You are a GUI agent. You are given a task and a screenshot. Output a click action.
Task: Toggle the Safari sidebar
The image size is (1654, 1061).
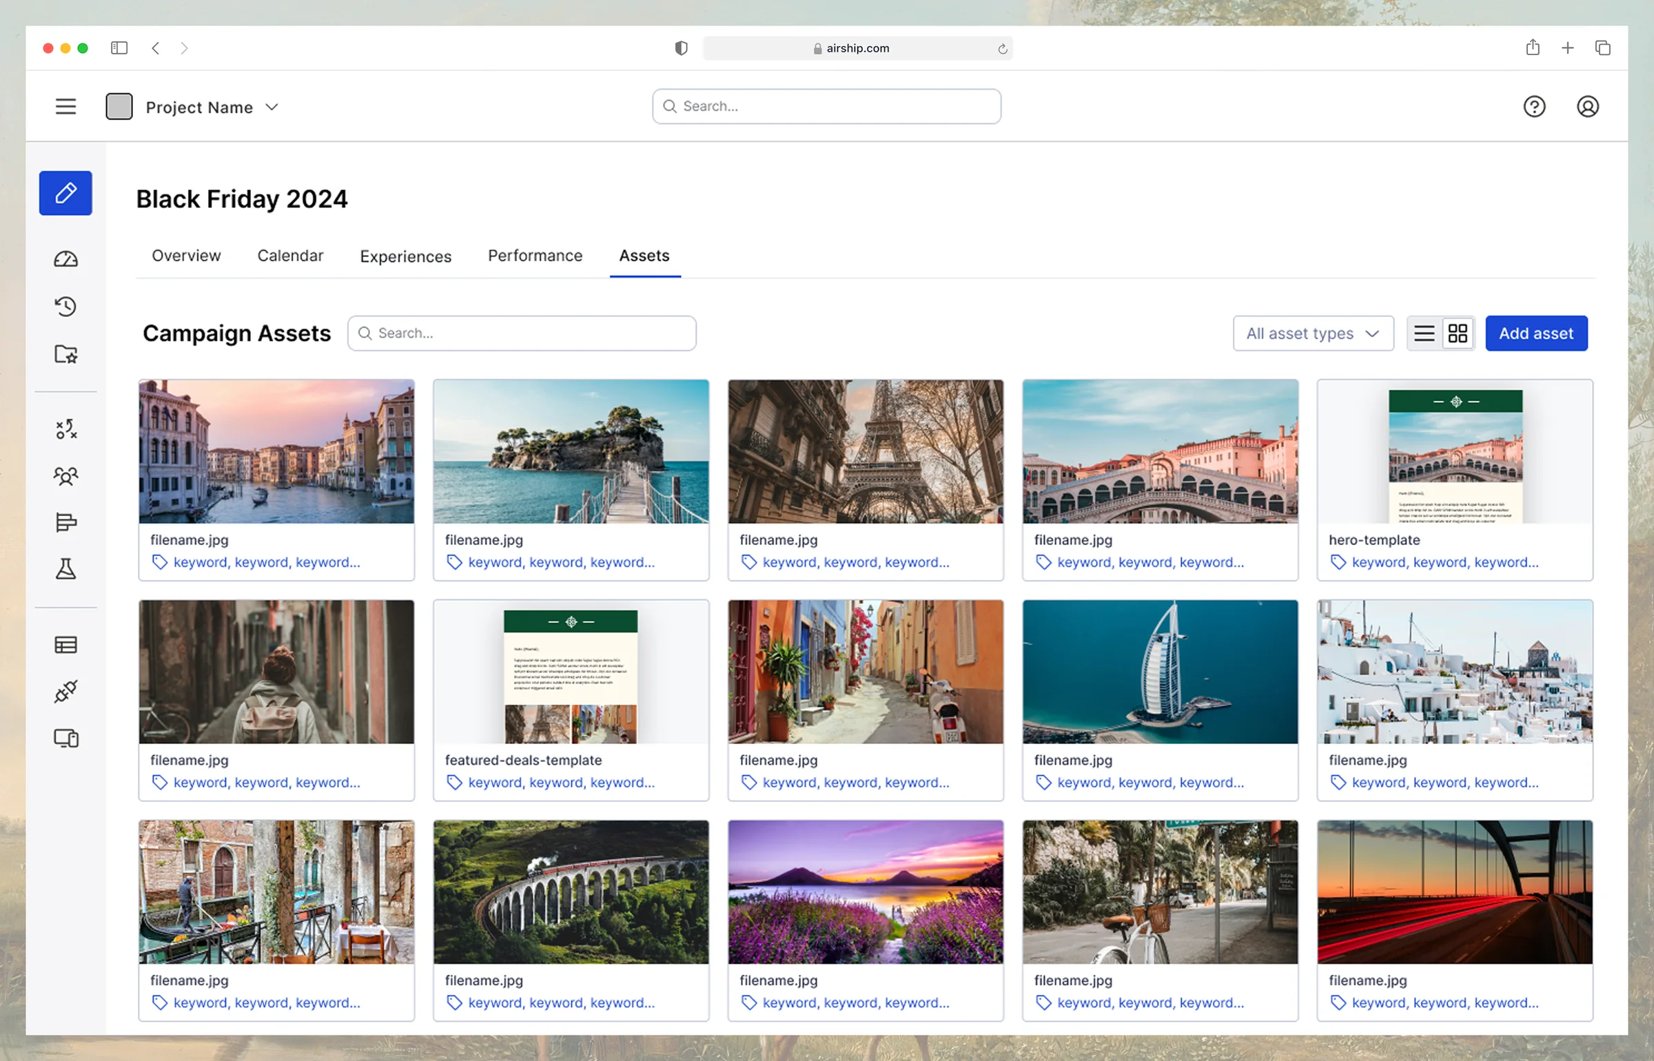(119, 48)
